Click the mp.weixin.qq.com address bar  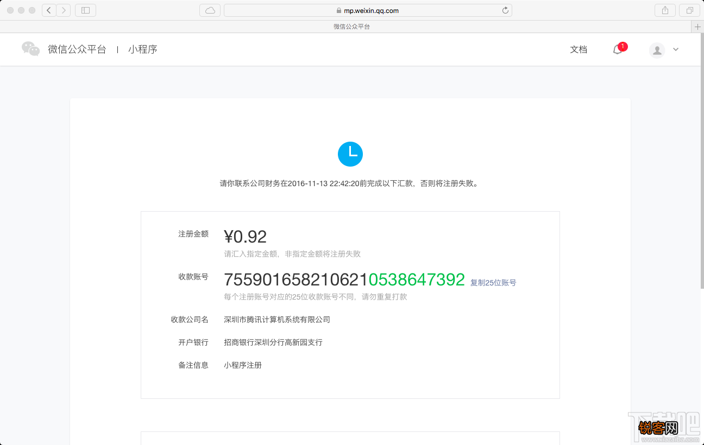point(368,10)
